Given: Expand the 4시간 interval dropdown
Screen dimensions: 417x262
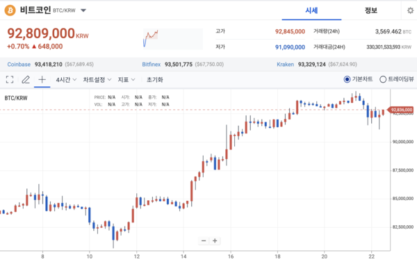Looking at the screenshot, I should point(66,79).
